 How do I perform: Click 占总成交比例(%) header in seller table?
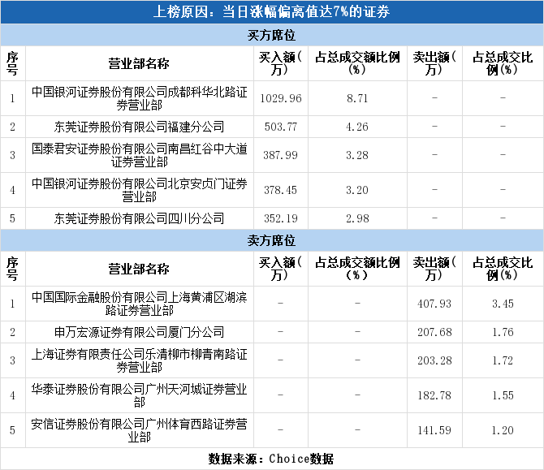coord(503,269)
